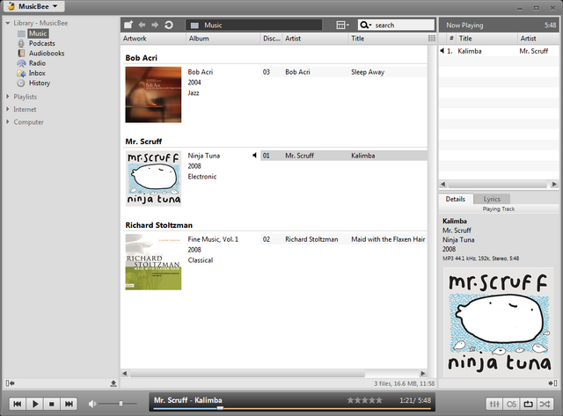Open the column settings grid icon
Viewport: 563px width, 416px height.
(432, 39)
